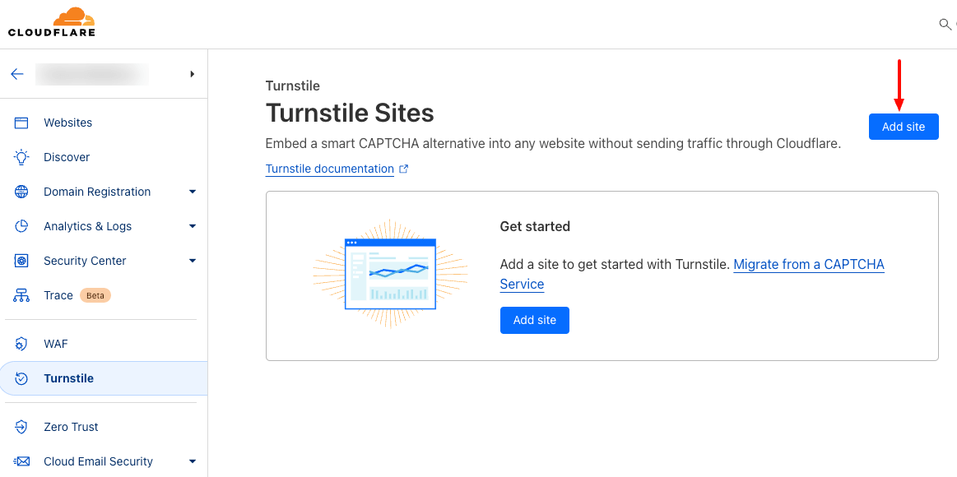
Task: Click the Cloudflare logo
Action: click(x=52, y=22)
